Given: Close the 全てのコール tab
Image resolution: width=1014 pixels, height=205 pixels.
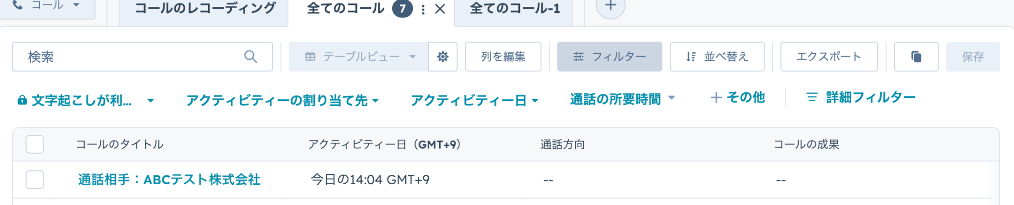Looking at the screenshot, I should (440, 9).
